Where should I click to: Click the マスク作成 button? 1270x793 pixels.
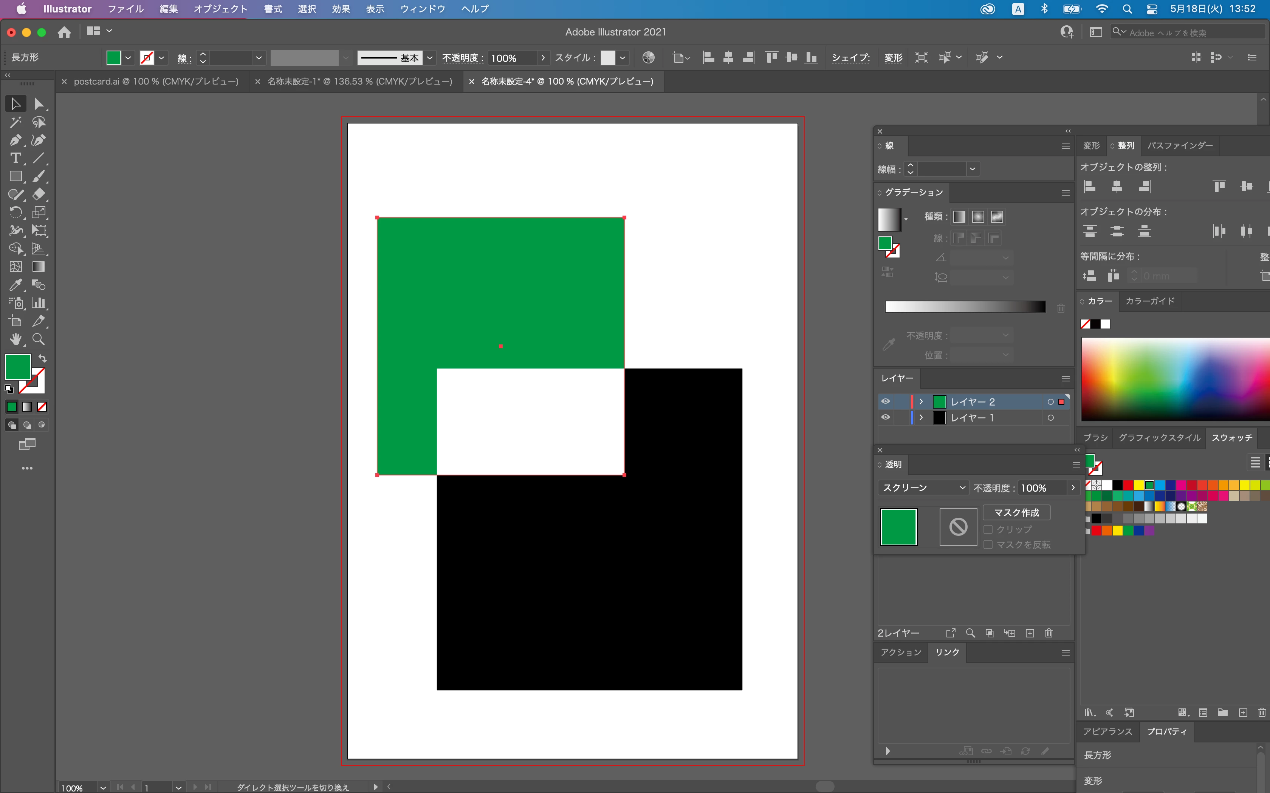[1016, 512]
